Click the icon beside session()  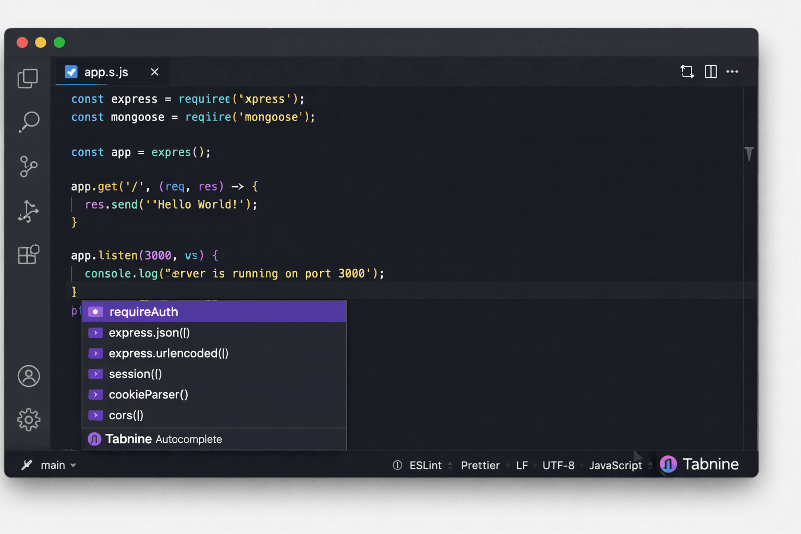point(95,374)
